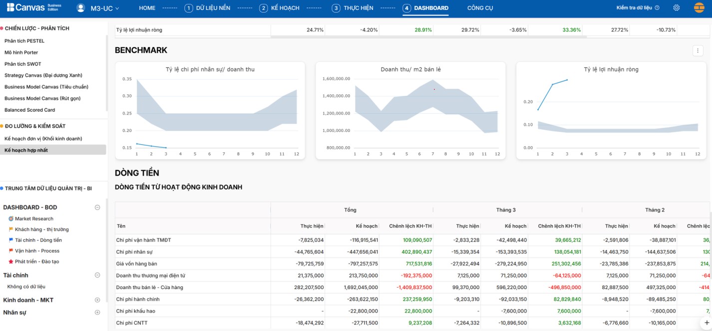Collapse the DASHBOARD - BOD section
The width and height of the screenshot is (712, 331).
[97, 208]
